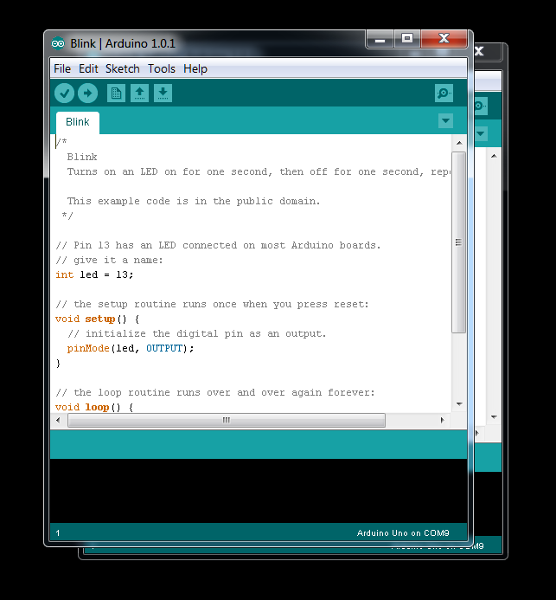Click Arduino logo icon in title bar
Image resolution: width=556 pixels, height=600 pixels.
(x=58, y=44)
